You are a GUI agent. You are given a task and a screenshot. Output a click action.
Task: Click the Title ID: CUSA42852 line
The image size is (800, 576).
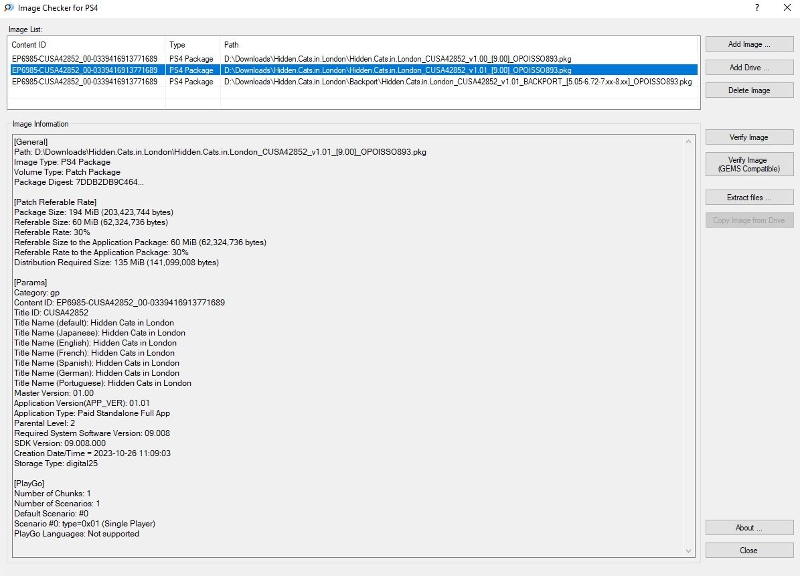pos(51,313)
